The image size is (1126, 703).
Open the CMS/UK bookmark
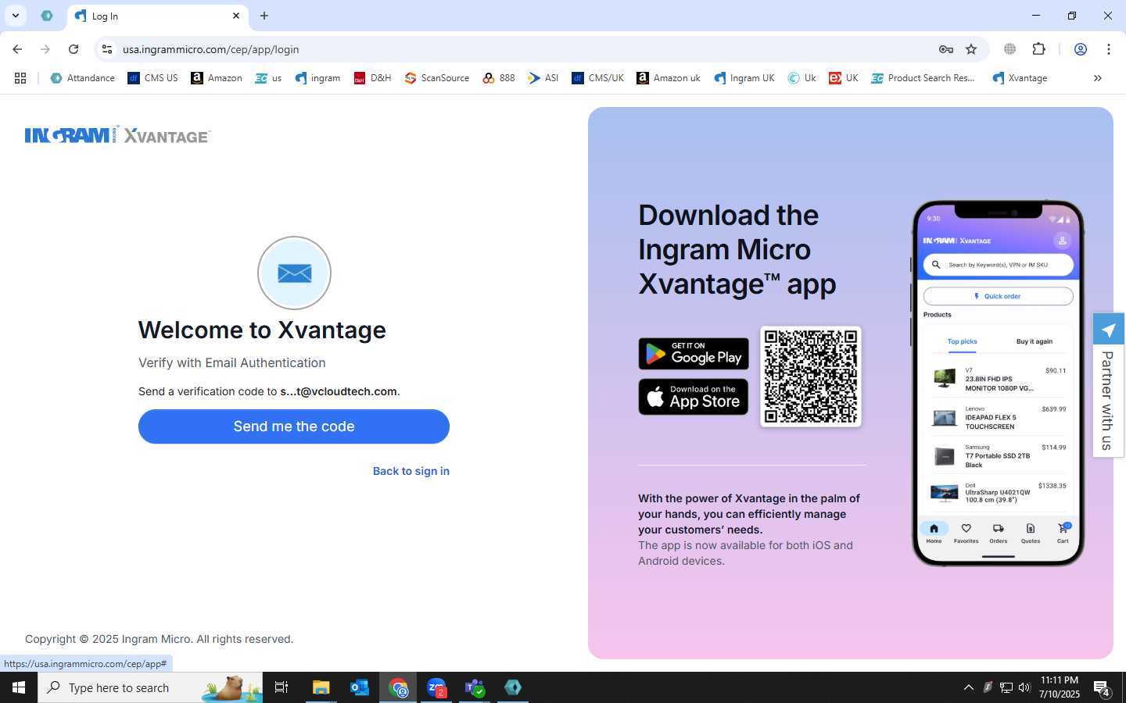coord(597,78)
